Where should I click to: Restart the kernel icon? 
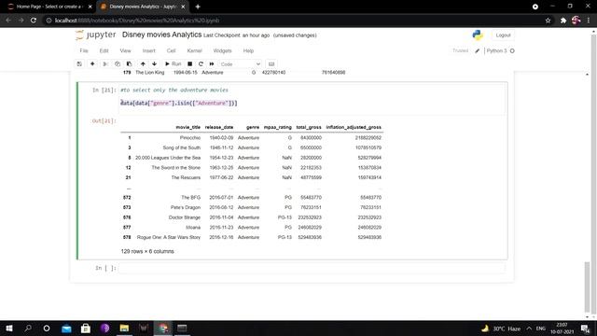pos(201,64)
